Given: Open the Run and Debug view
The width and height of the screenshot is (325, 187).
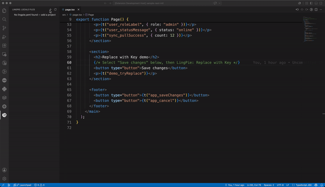Looking at the screenshot, I should tap(4, 37).
